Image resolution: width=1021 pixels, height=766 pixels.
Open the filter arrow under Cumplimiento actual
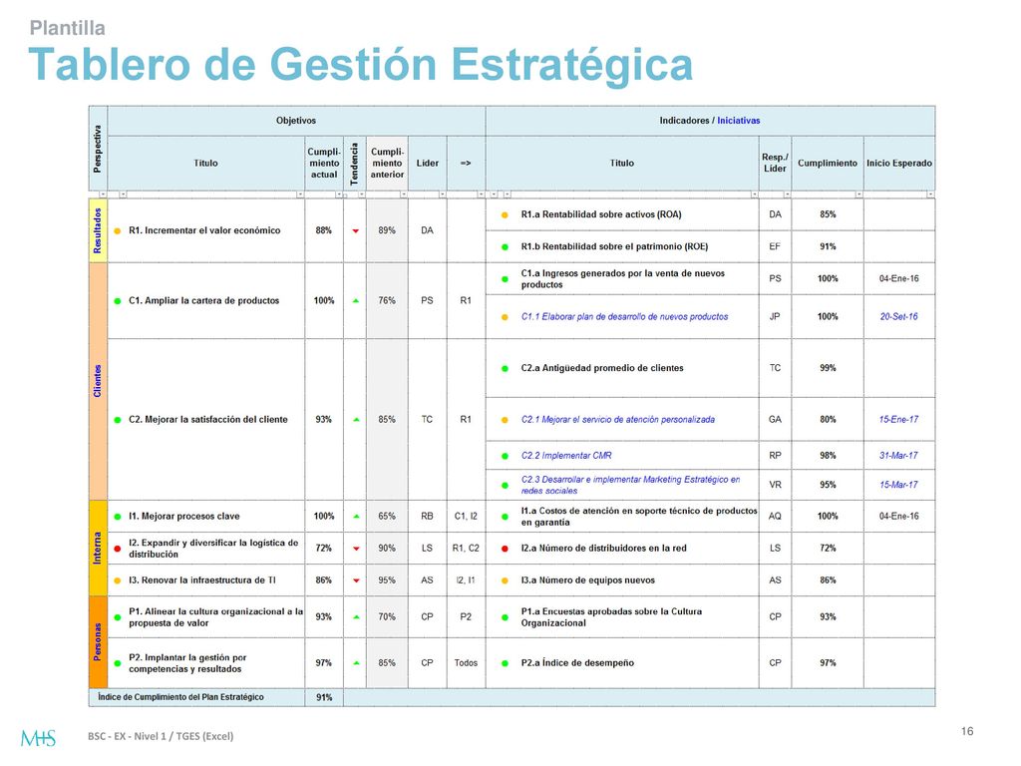(x=339, y=194)
